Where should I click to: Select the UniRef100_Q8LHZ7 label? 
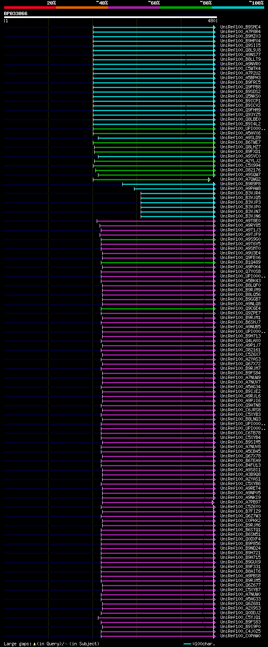pyautogui.click(x=240, y=147)
